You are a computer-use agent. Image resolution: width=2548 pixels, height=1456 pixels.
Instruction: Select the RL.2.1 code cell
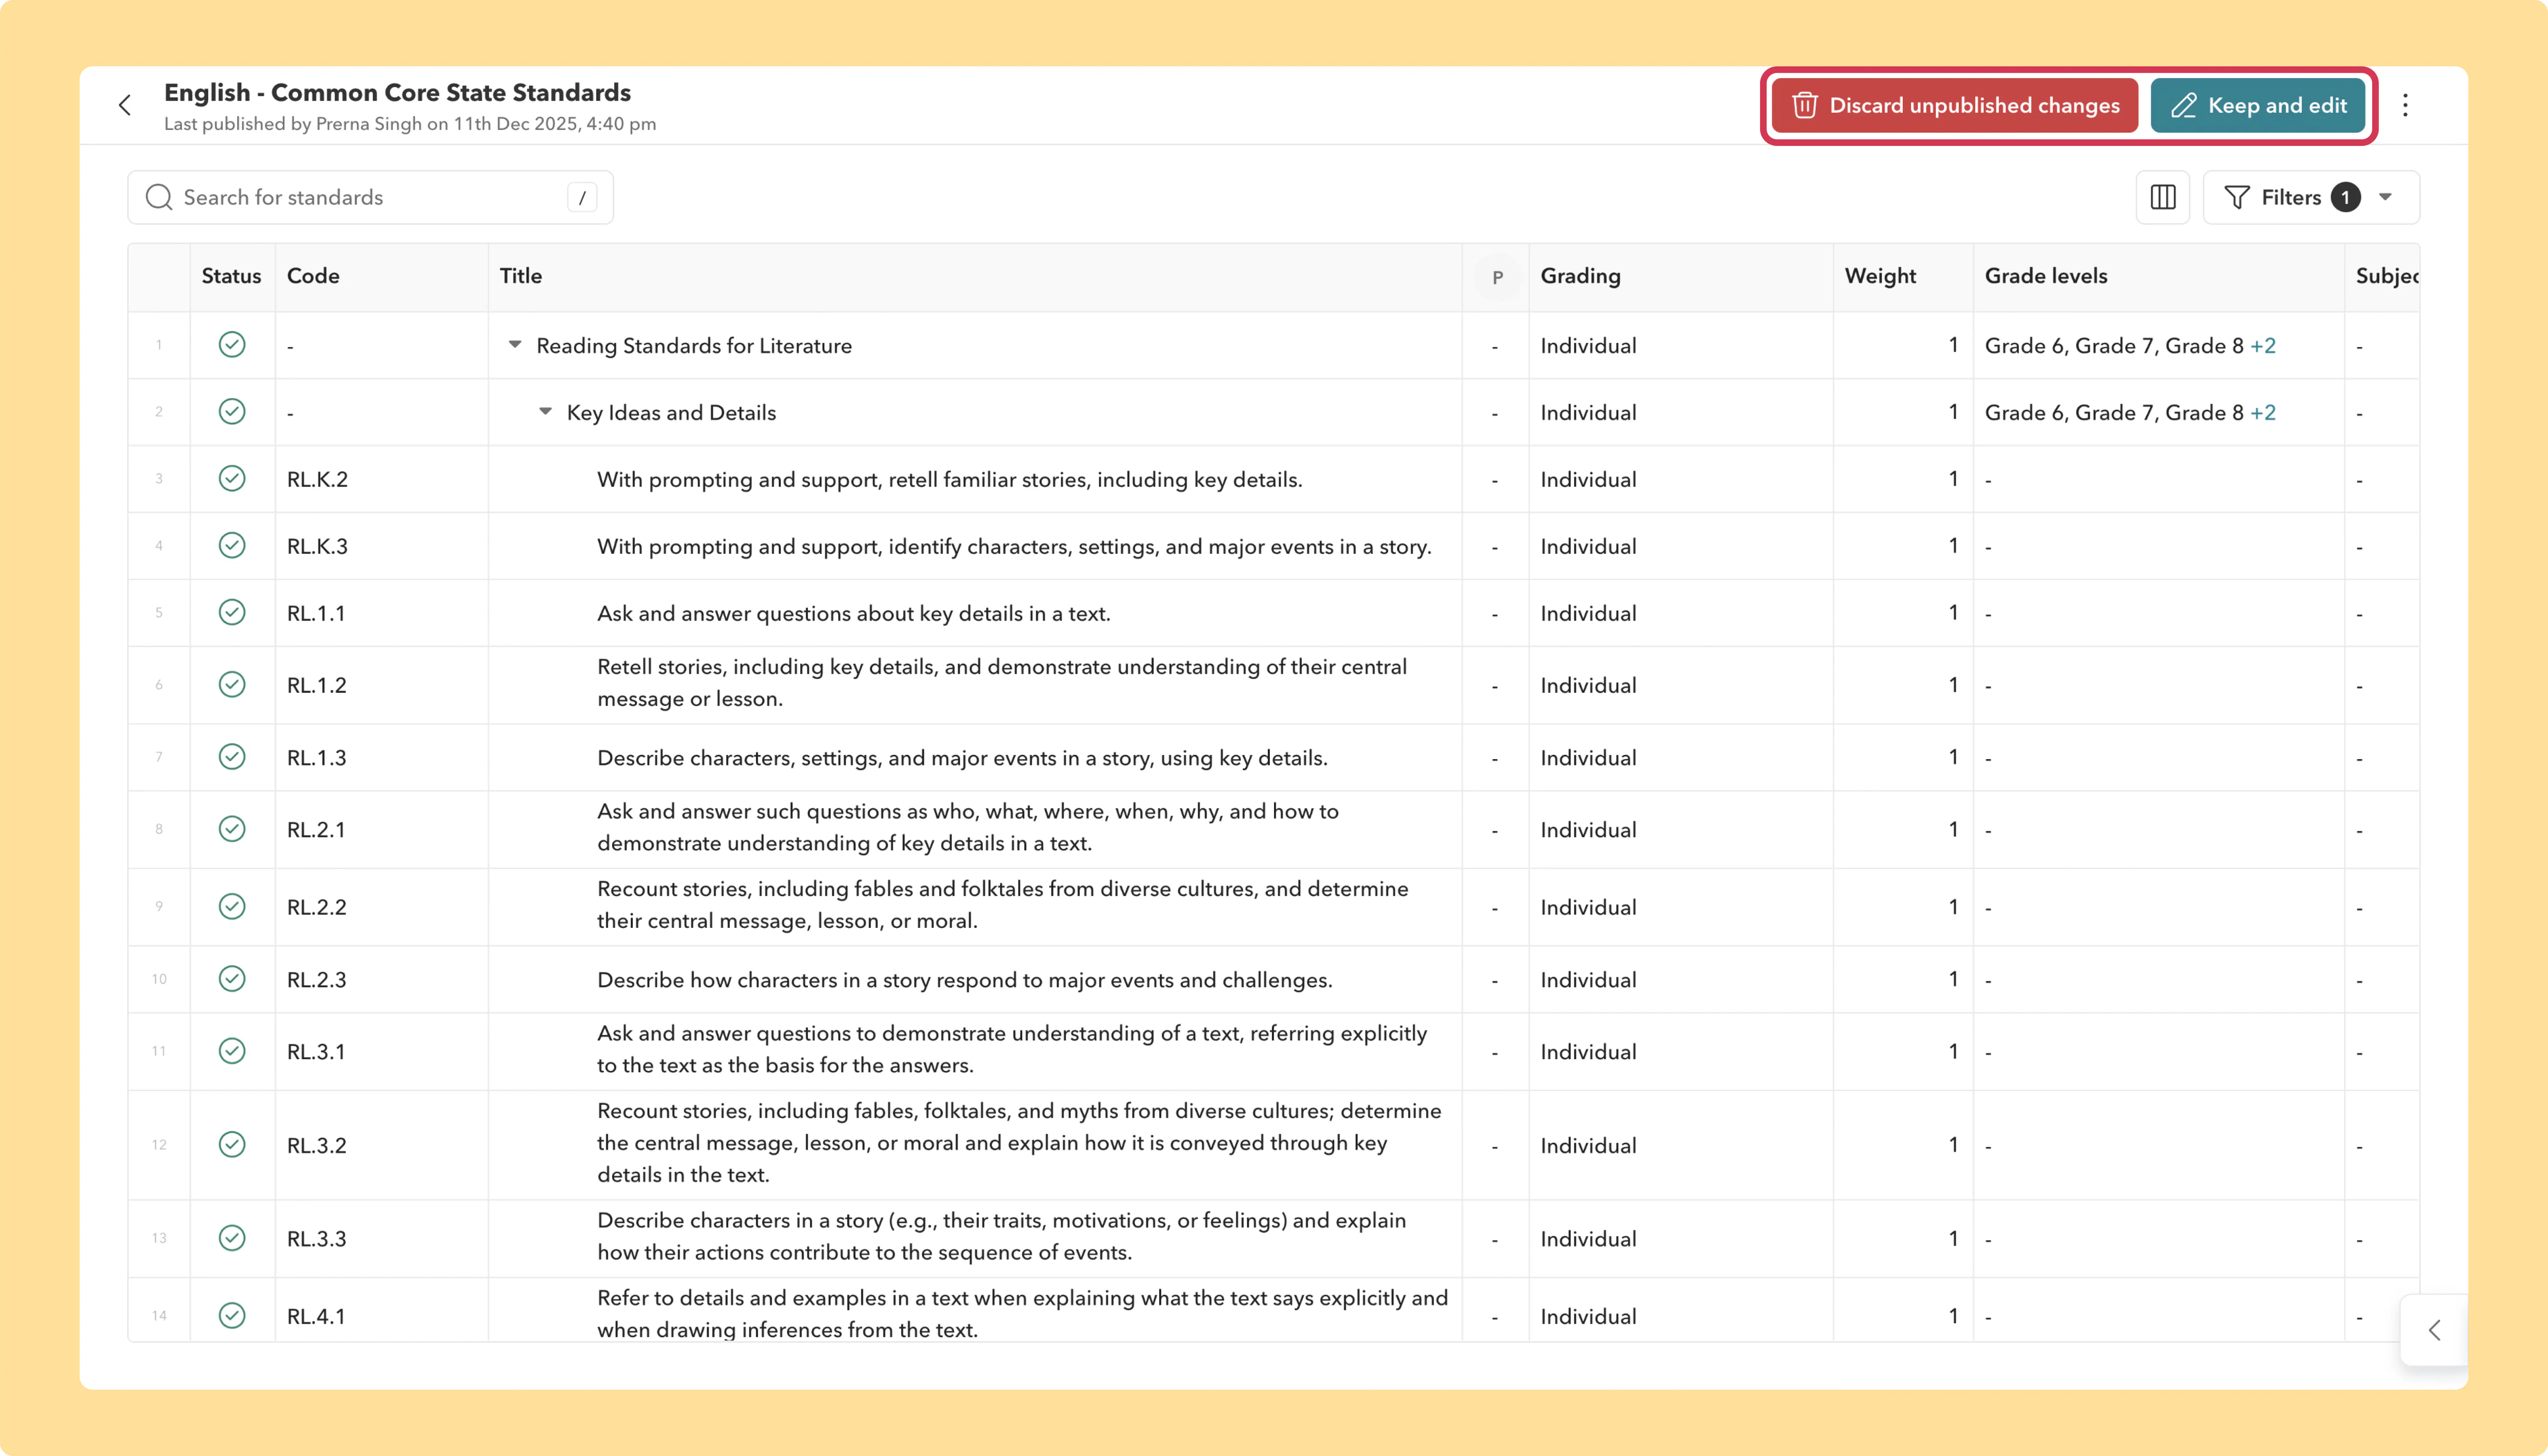pos(381,829)
